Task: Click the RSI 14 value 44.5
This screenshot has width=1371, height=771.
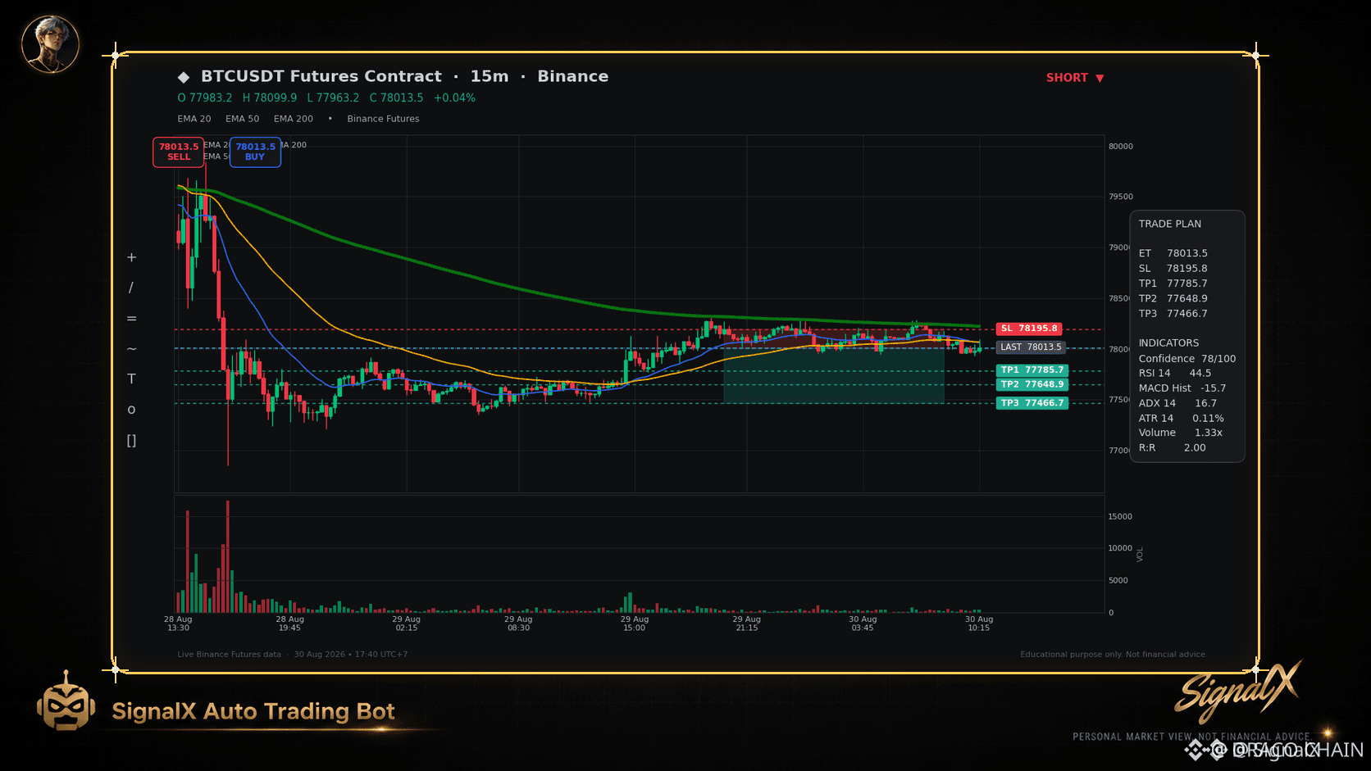Action: click(1200, 373)
